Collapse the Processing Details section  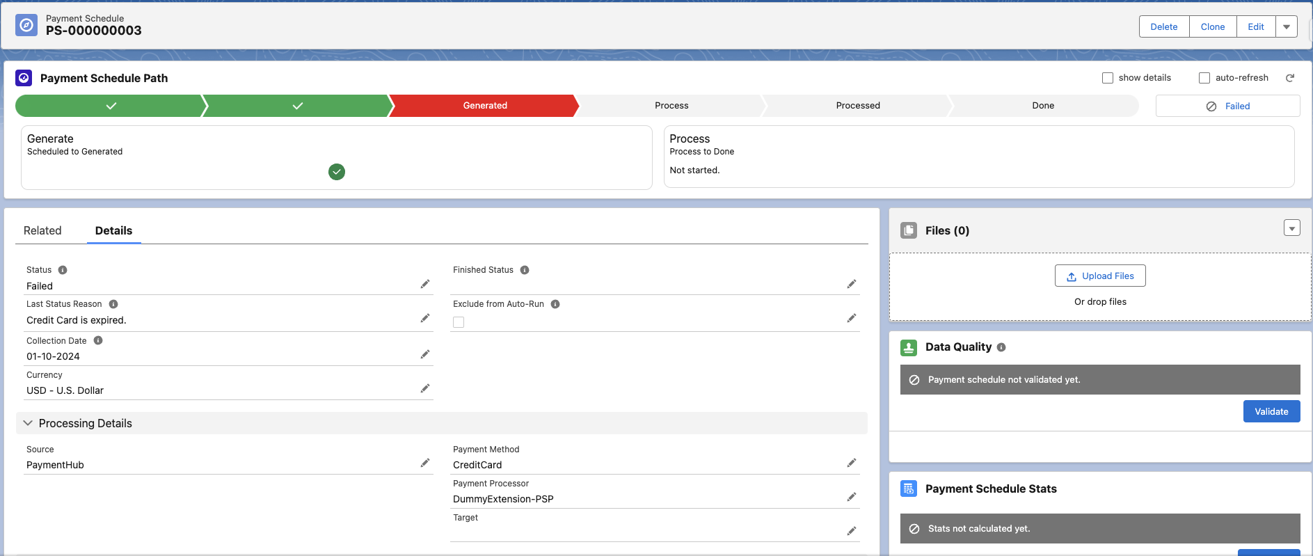29,423
